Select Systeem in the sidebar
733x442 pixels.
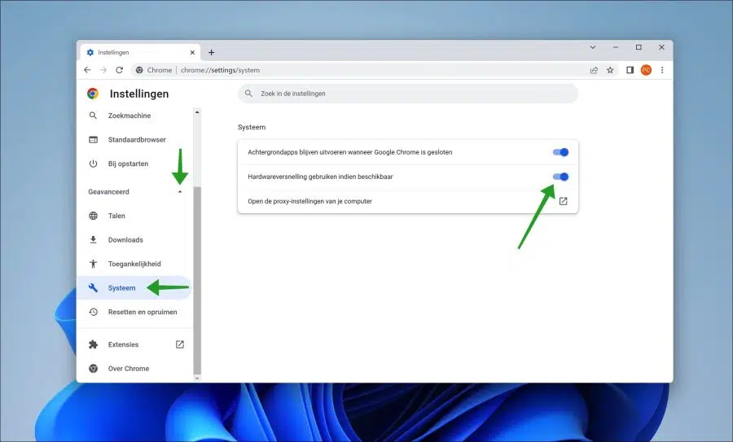coord(134,288)
